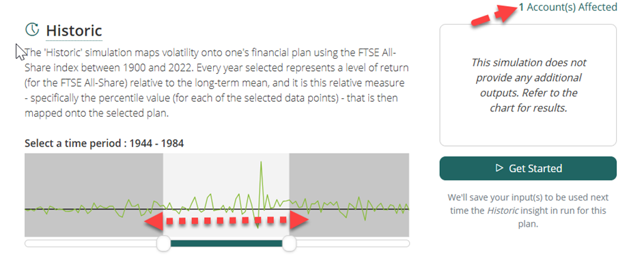Click the 'no additional outputs' info box
This screenshot has width=642, height=280.
pos(528,85)
